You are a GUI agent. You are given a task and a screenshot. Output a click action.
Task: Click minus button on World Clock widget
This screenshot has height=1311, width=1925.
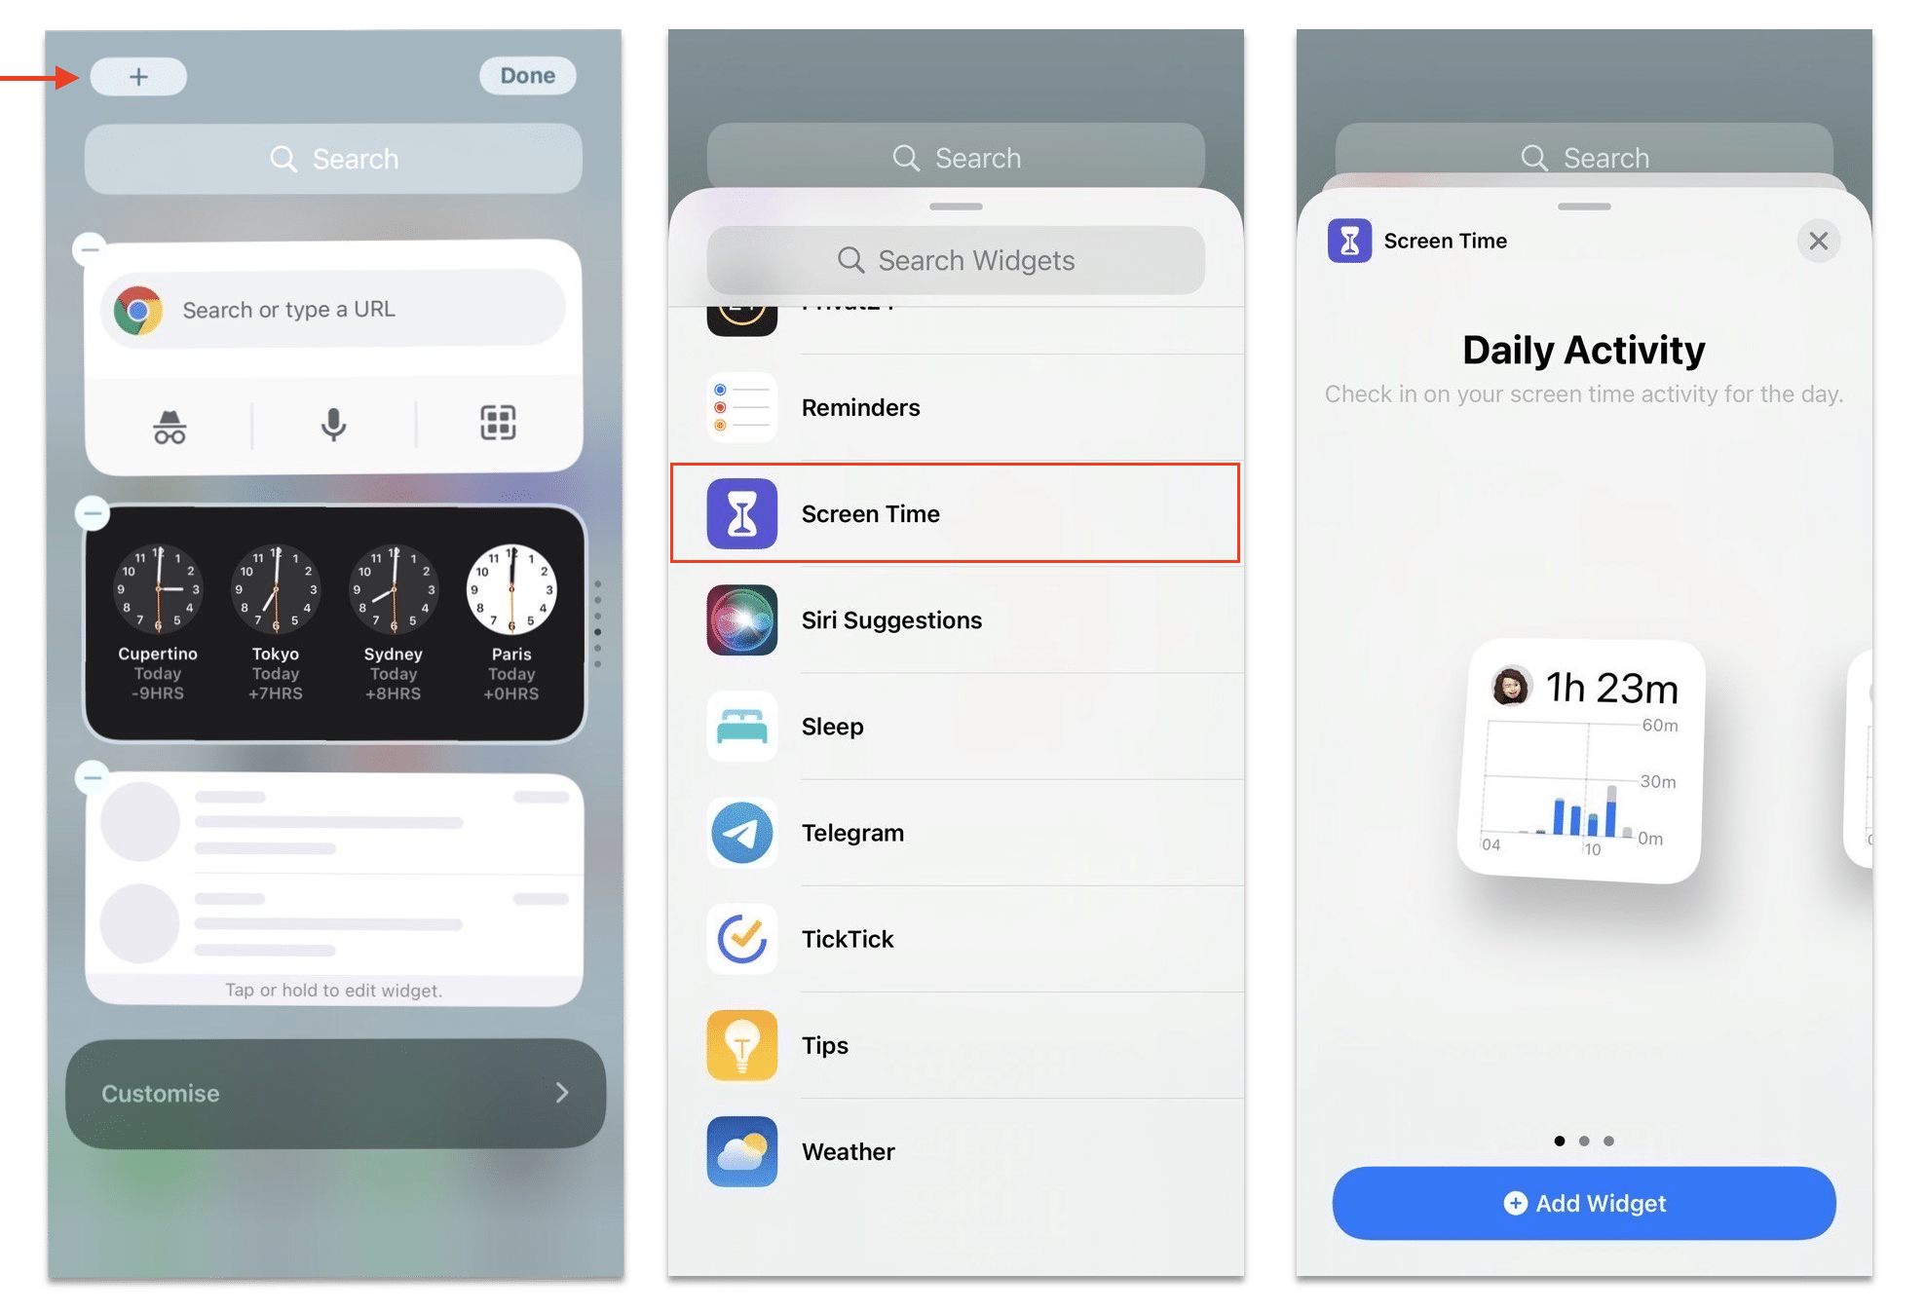91,510
